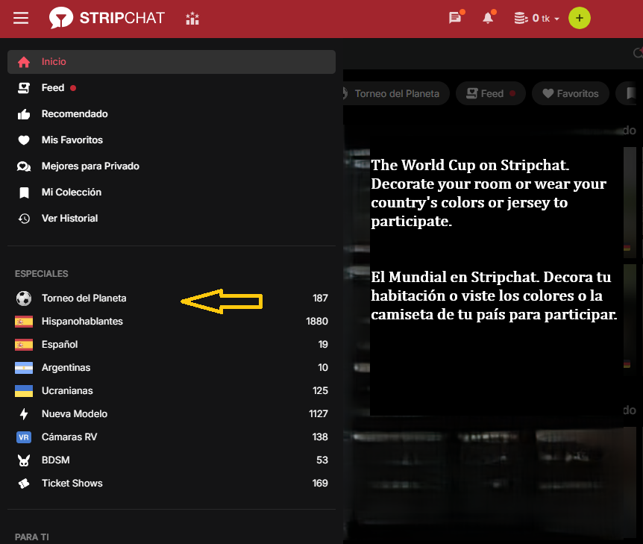643x544 pixels.
Task: Click the sidebar Feed icon
Action: 24,88
